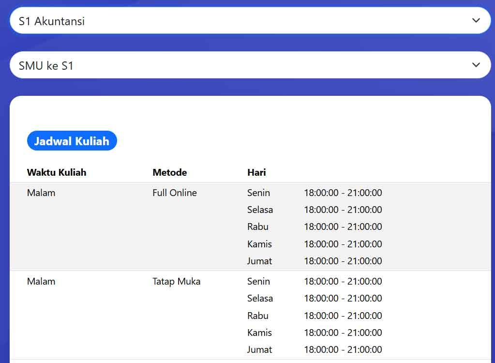The height and width of the screenshot is (363, 495).
Task: Click Full Online Rabu time range
Action: point(343,227)
